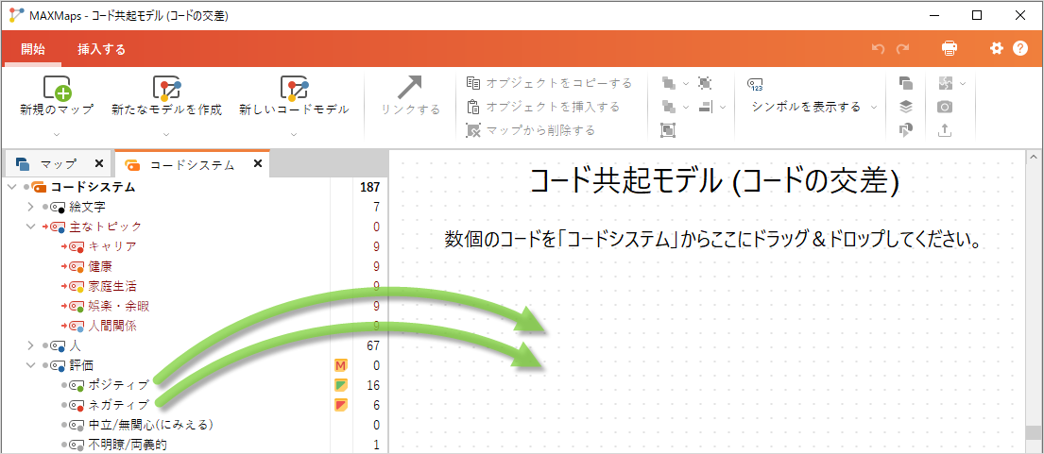
Task: Click the camera snapshot icon
Action: (x=944, y=107)
